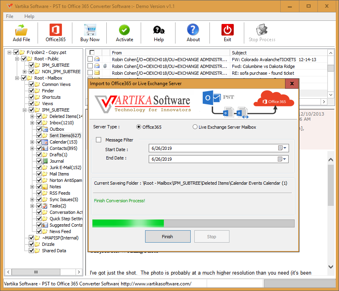
Task: Click the Sent Items(627) folder icon
Action: click(45, 136)
